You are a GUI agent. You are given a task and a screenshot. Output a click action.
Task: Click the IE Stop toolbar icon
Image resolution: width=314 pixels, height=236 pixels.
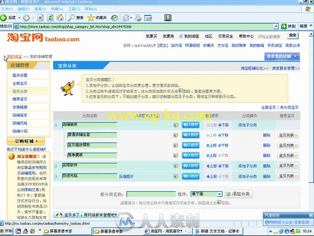[x=40, y=18]
